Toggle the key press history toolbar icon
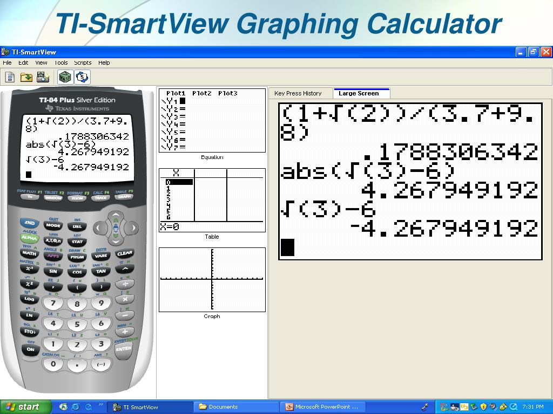Screen dimensions: 553x414 pos(82,77)
